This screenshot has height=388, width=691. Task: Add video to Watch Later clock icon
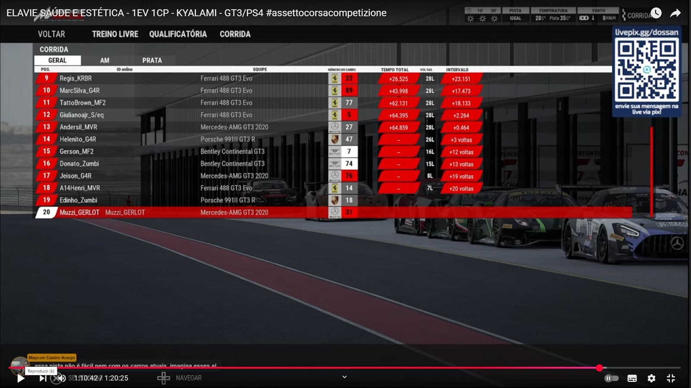click(x=656, y=13)
